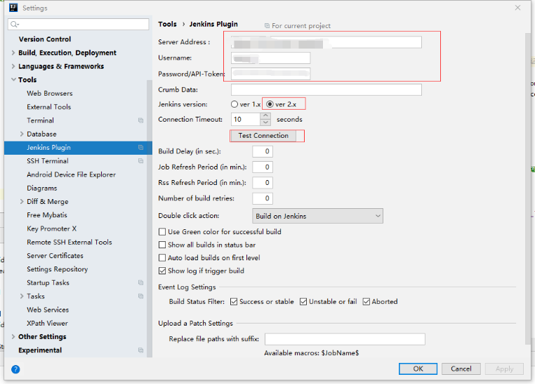This screenshot has width=535, height=384.
Task: Click Cancel to discard changes
Action: click(461, 369)
